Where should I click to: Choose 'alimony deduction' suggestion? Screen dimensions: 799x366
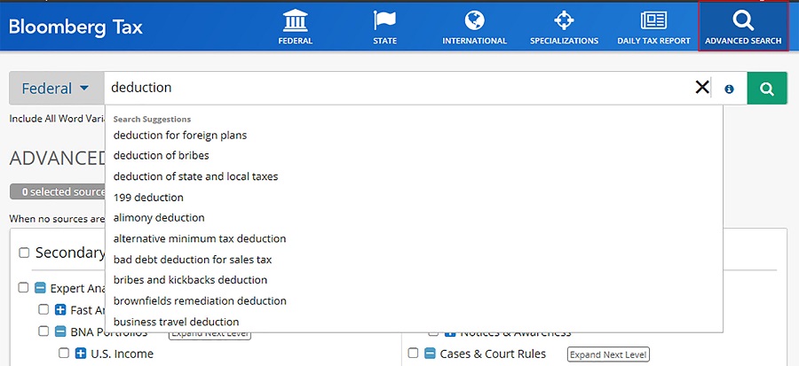(x=159, y=218)
